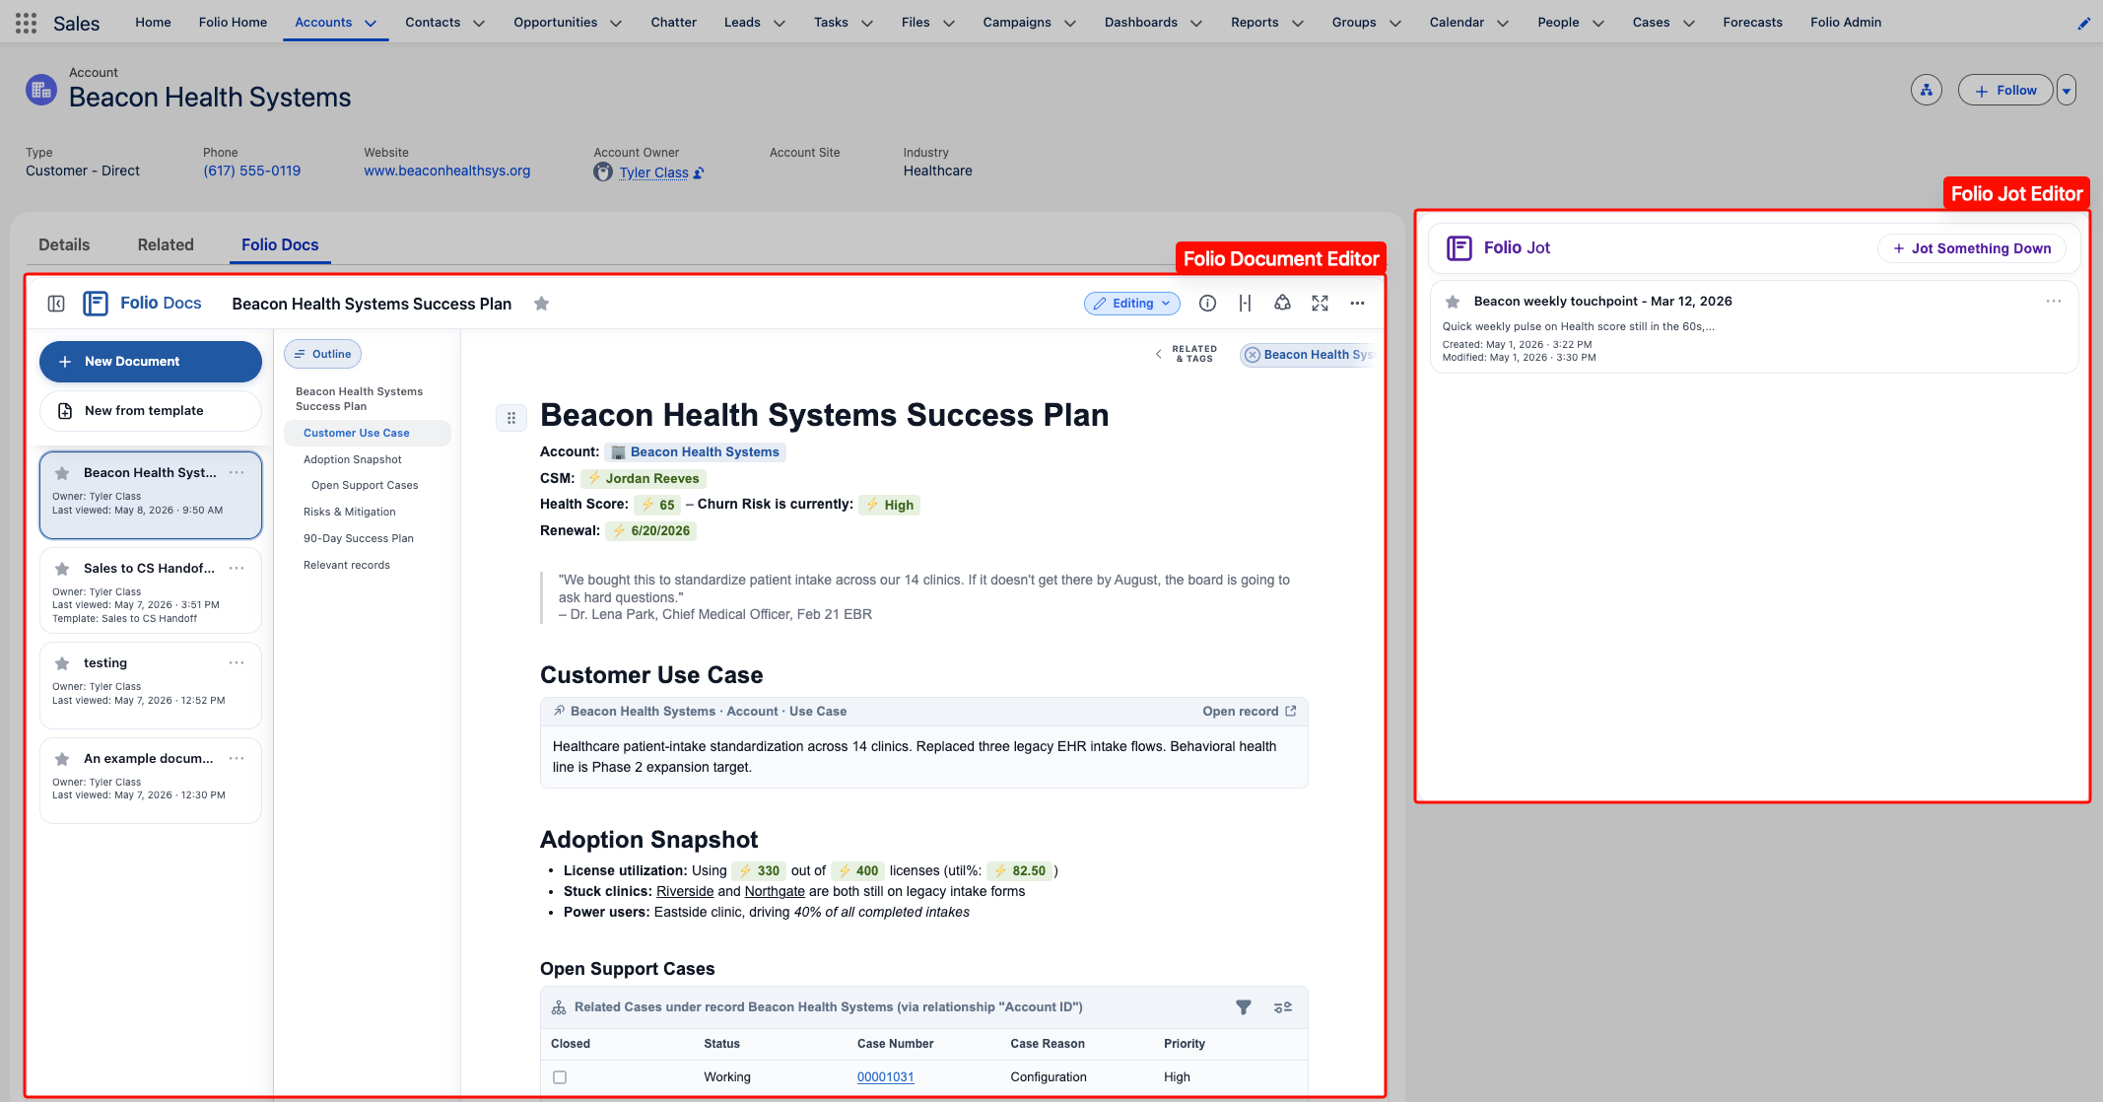Open the dropdown arrow next to Follow

2067,91
